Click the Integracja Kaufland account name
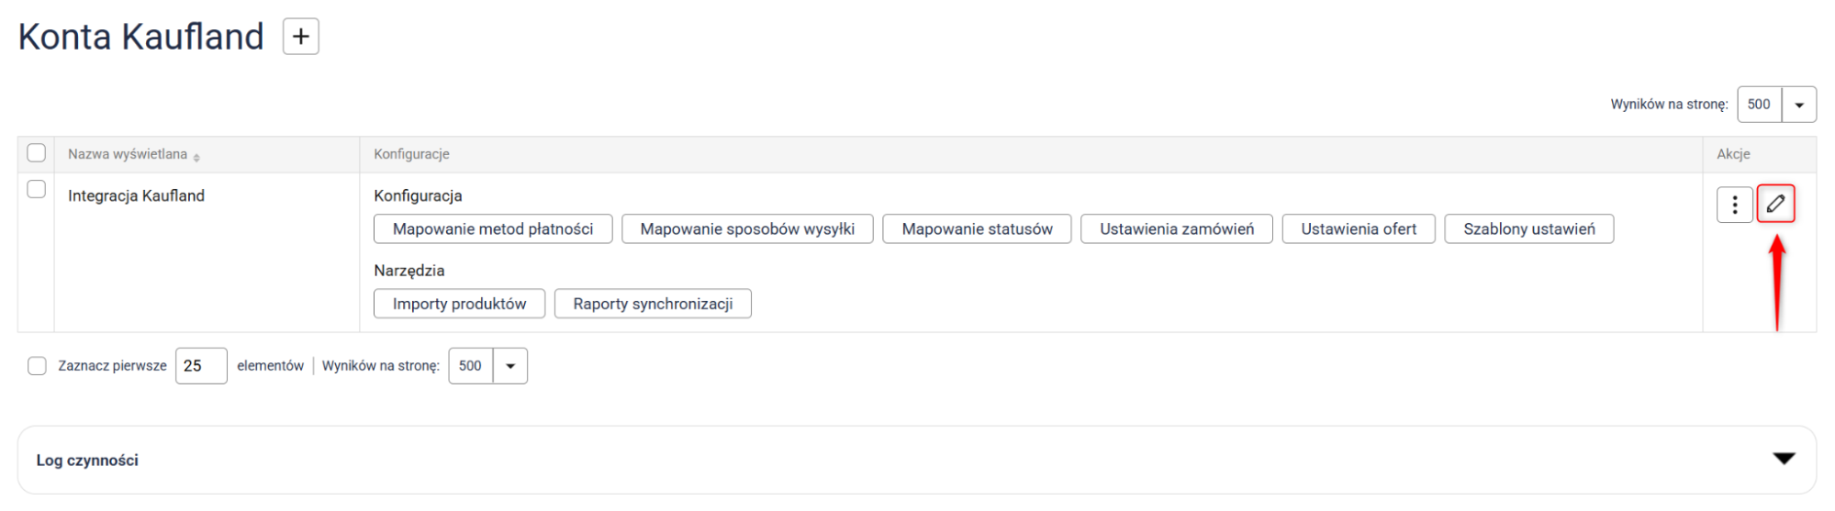The height and width of the screenshot is (511, 1835). (136, 195)
